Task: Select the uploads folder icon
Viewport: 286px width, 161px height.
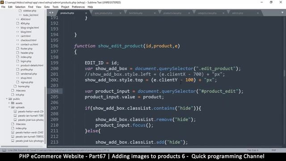Action: click(13, 107)
